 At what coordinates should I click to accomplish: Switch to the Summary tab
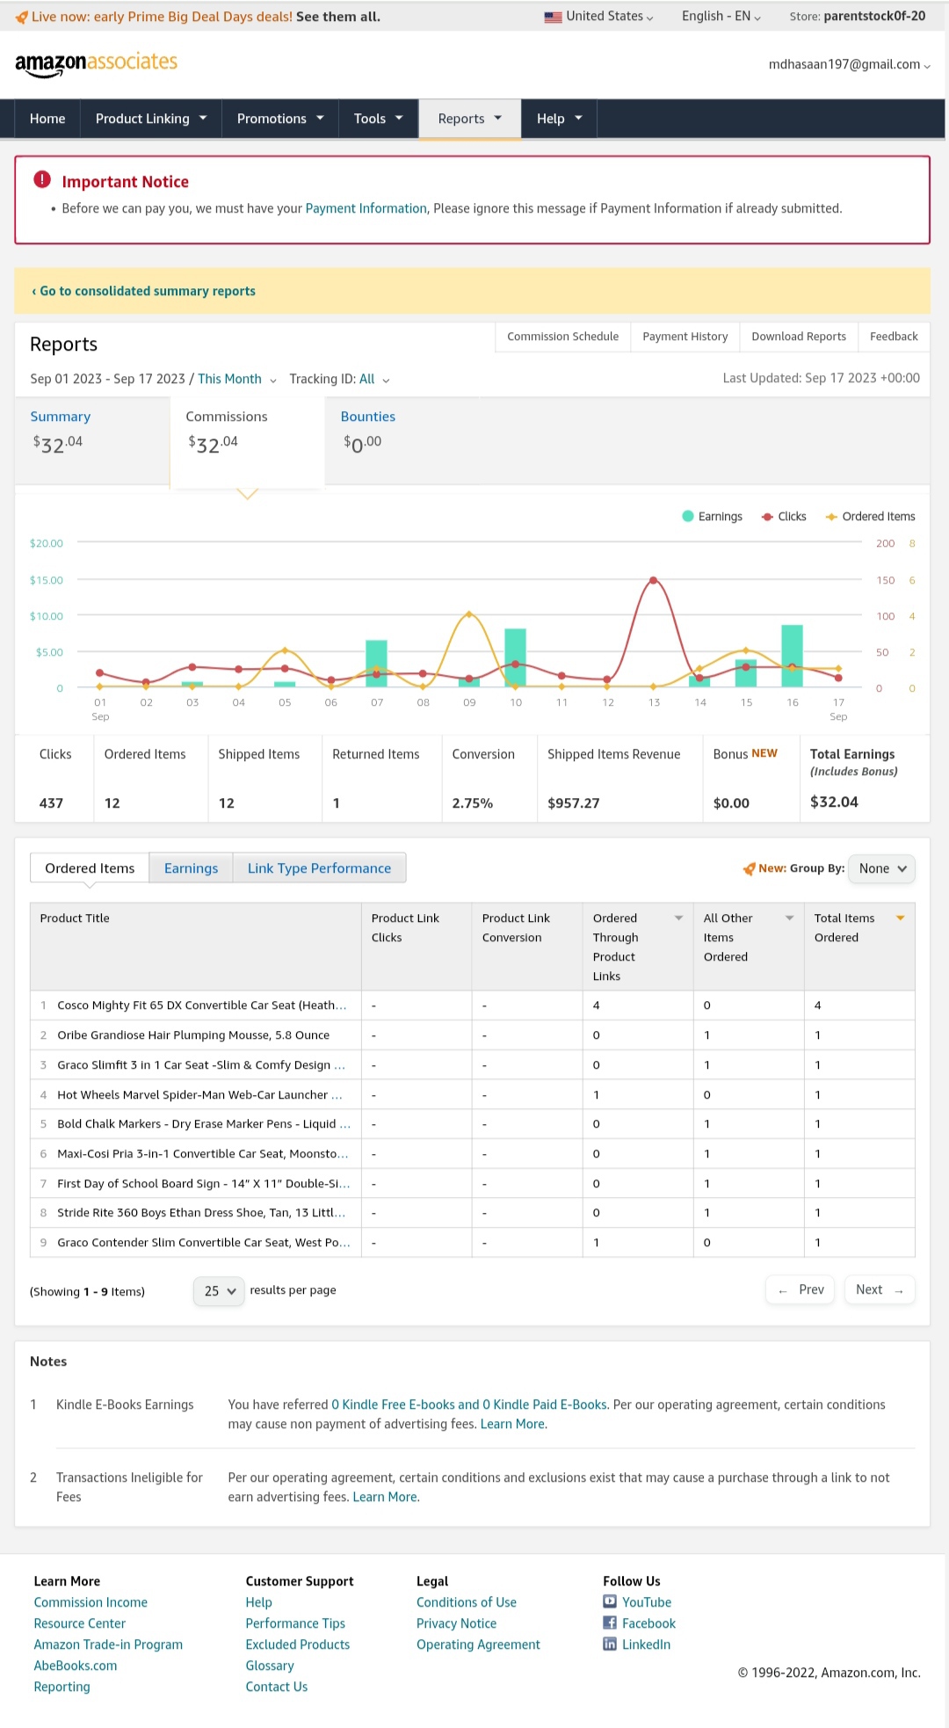pos(92,440)
